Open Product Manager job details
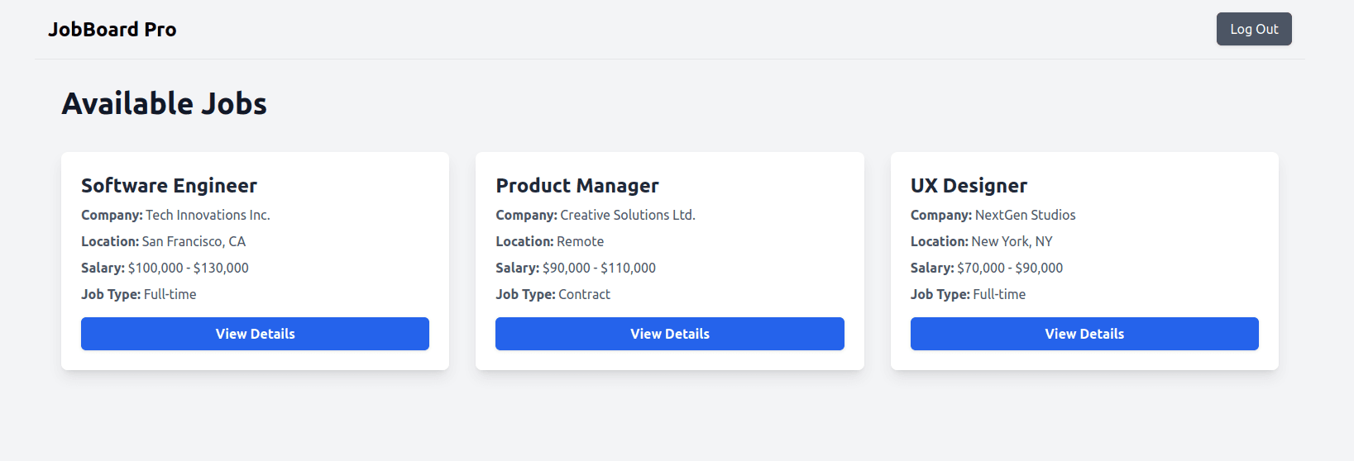1354x461 pixels. (x=669, y=334)
